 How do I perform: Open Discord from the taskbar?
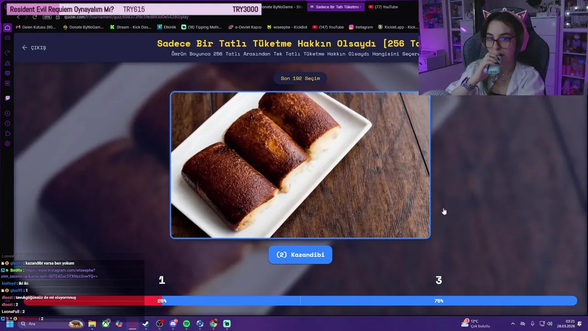(x=173, y=324)
